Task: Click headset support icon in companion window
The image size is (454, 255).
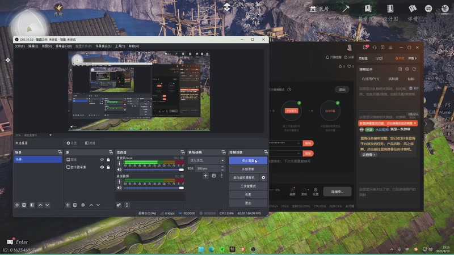Action: (x=375, y=47)
